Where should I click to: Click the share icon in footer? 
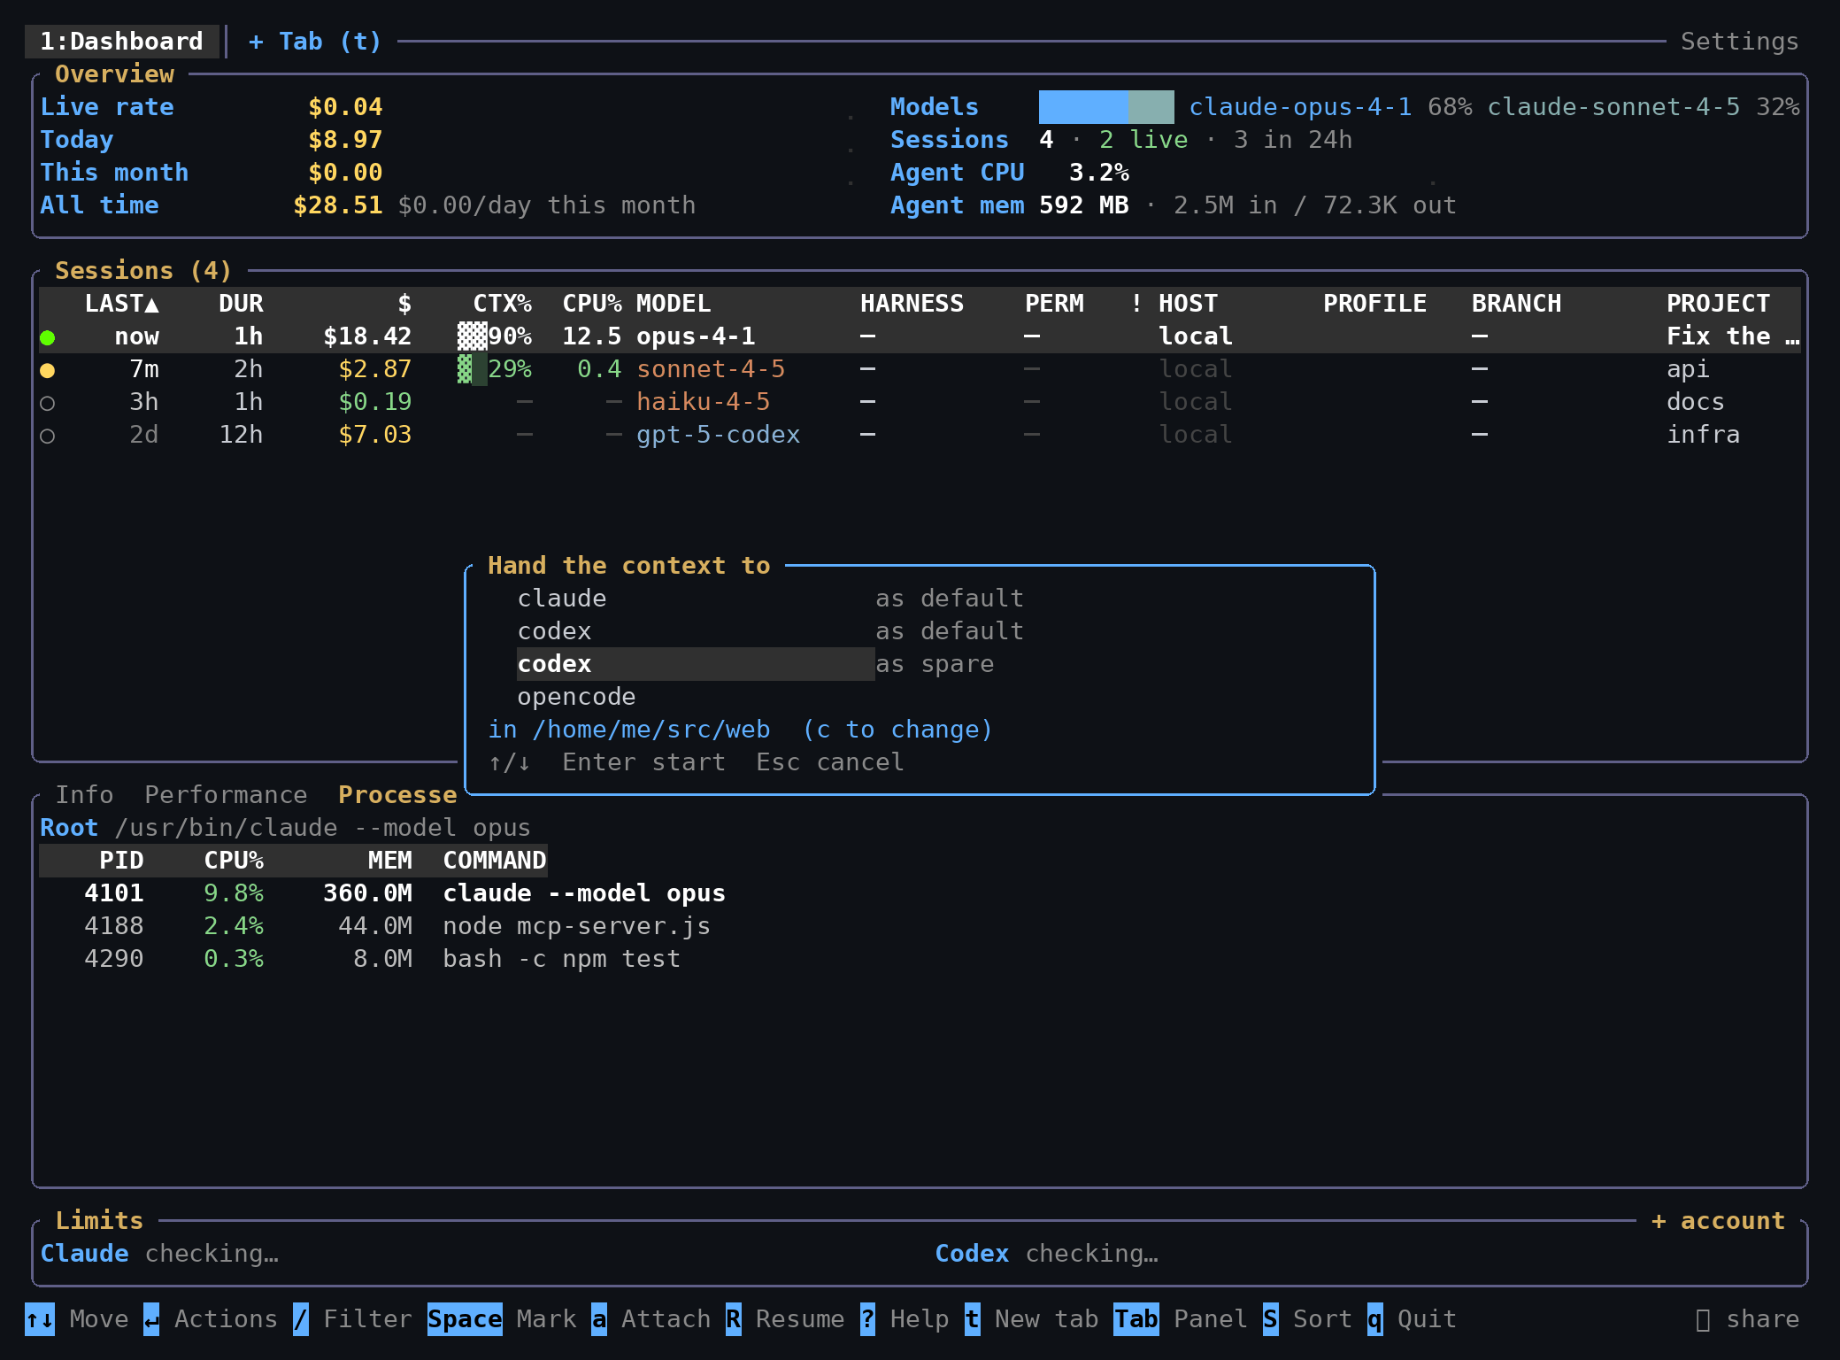click(1703, 1319)
